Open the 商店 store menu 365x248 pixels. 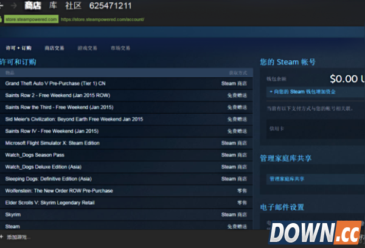[33, 5]
